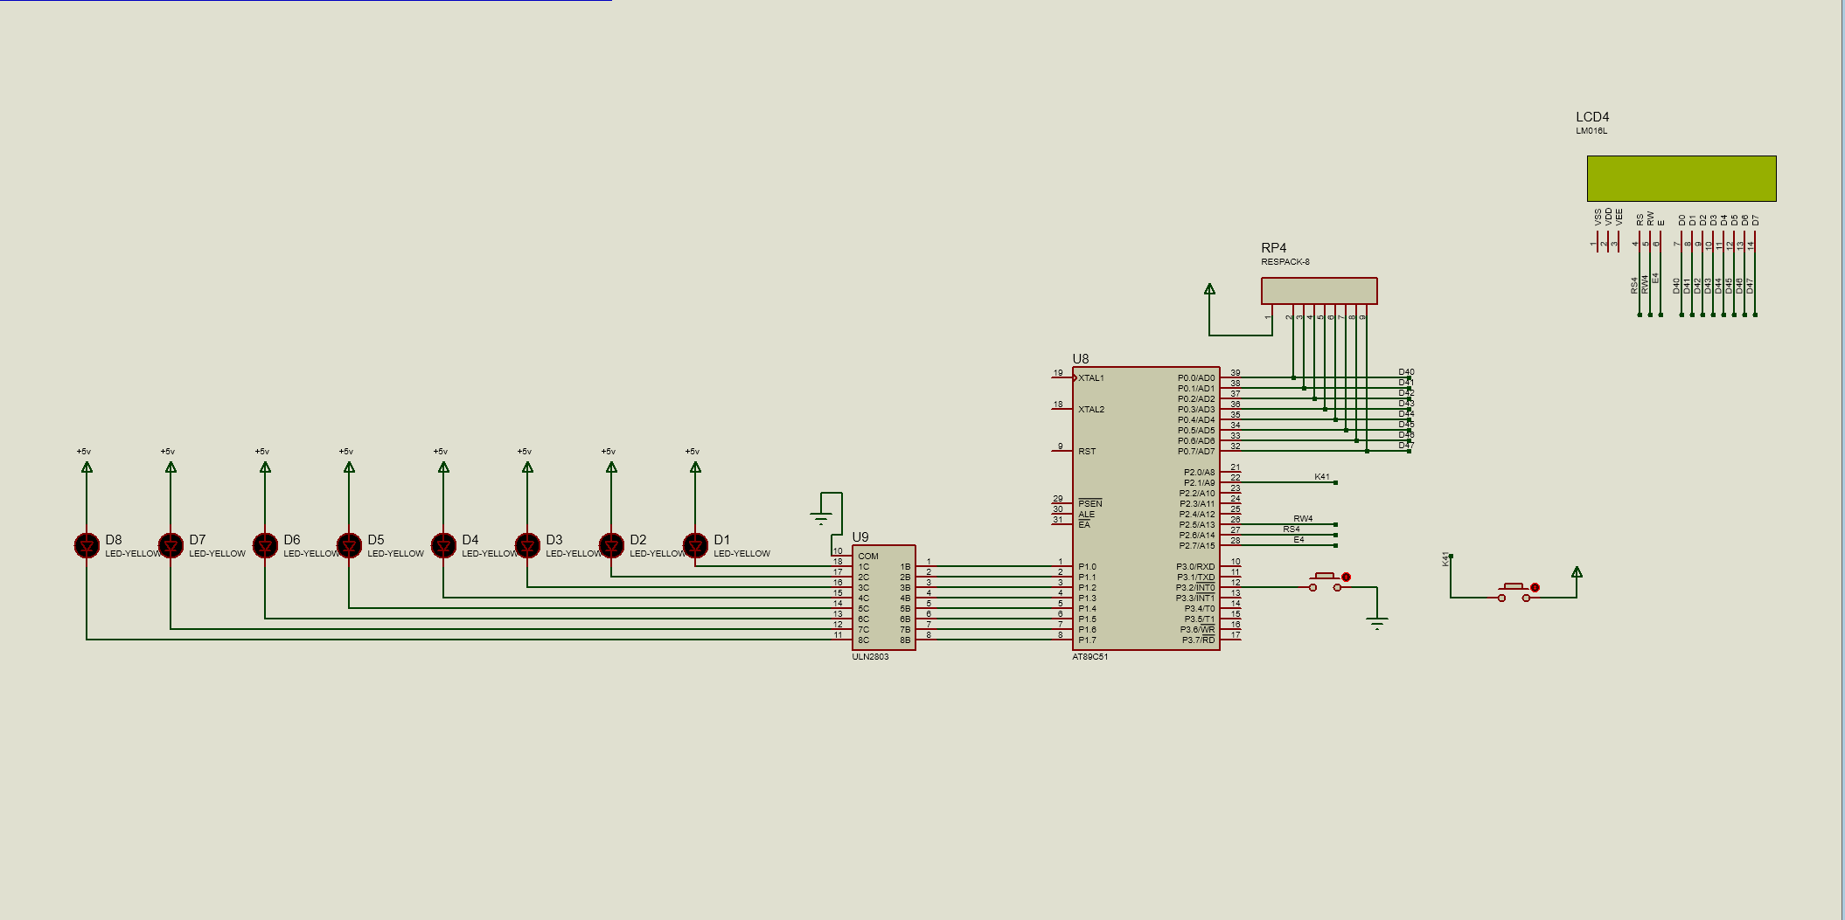
Task: Select the D6 yellow LED symbol
Action: point(265,546)
